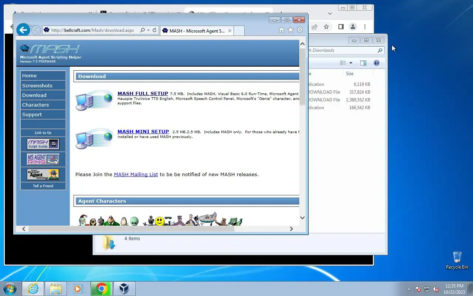The width and height of the screenshot is (473, 296).
Task: Switch to Google Chrome on the taskbar
Action: pos(102,289)
